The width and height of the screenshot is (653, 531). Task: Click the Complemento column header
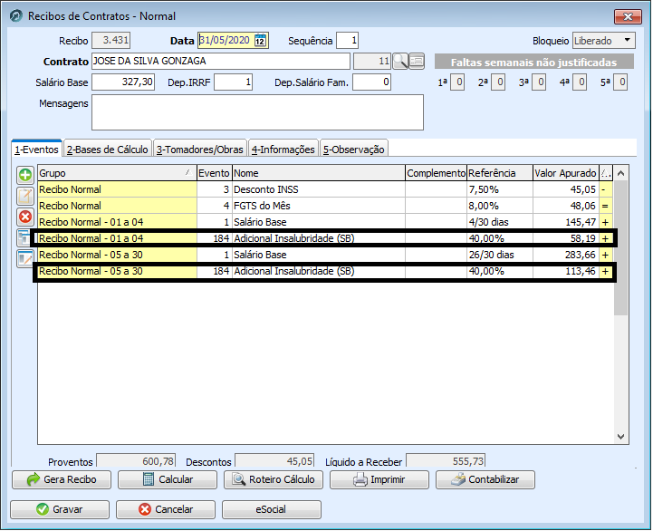(436, 173)
